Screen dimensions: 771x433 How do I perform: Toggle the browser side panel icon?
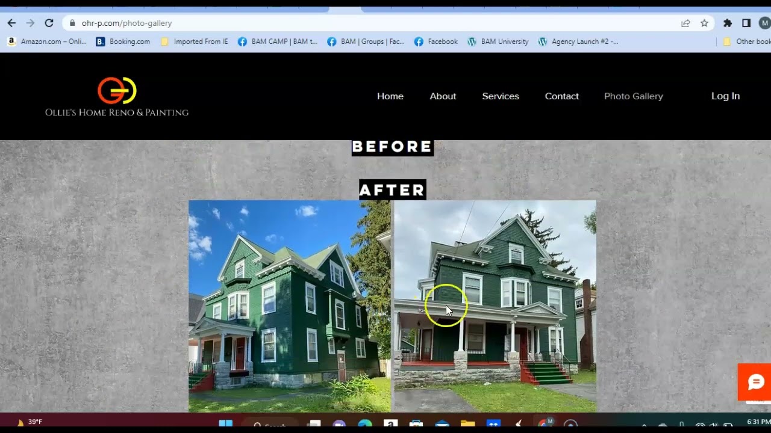746,23
